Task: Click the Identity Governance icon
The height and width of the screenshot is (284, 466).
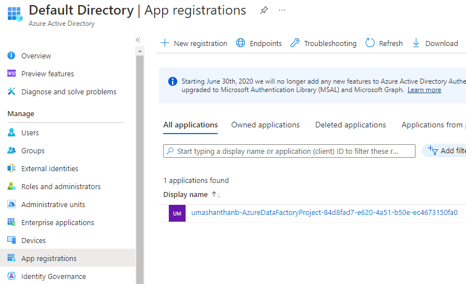Action: tap(11, 276)
